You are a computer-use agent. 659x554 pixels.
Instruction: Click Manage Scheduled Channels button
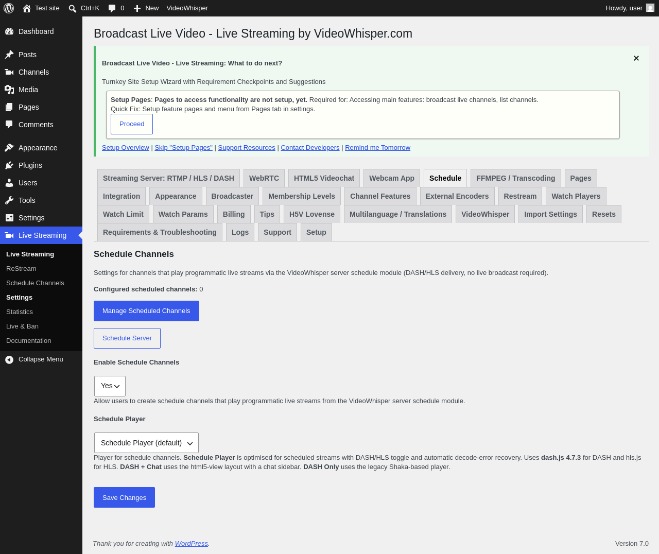click(146, 311)
